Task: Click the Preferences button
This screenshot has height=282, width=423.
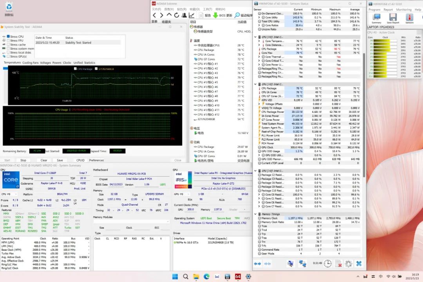Action: tap(96, 160)
